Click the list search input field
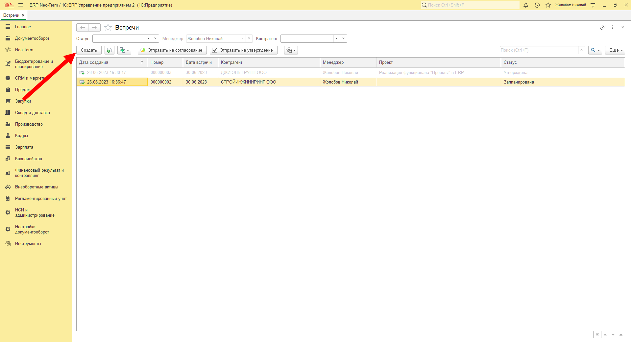This screenshot has height=342, width=631. tap(539, 50)
